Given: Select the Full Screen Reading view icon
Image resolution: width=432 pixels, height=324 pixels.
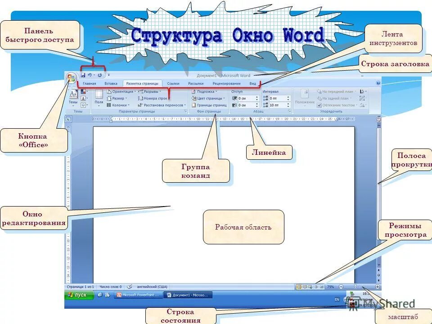Looking at the screenshot, I should click(305, 287).
